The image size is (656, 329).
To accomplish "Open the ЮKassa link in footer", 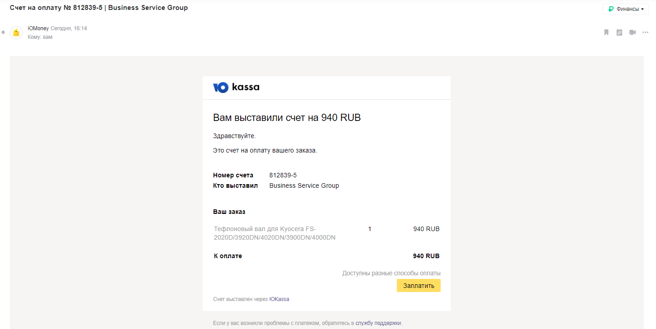I will (279, 299).
